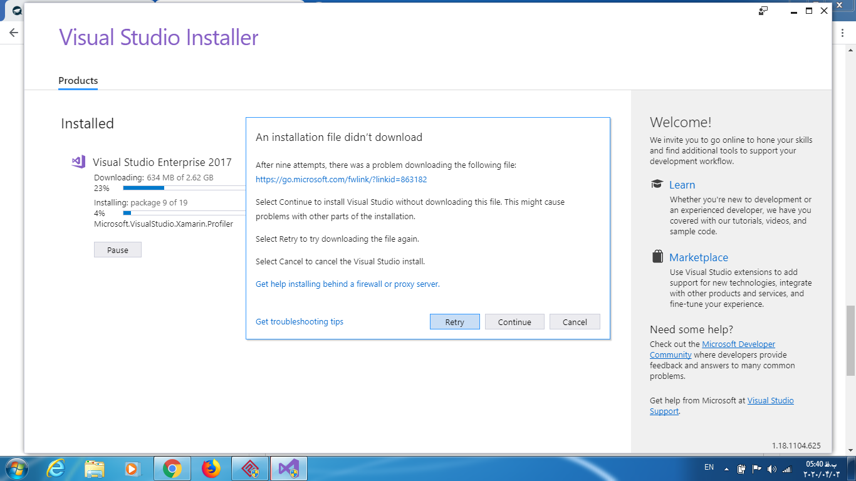Click the network signal tray icon
This screenshot has height=481, width=856.
click(786, 468)
